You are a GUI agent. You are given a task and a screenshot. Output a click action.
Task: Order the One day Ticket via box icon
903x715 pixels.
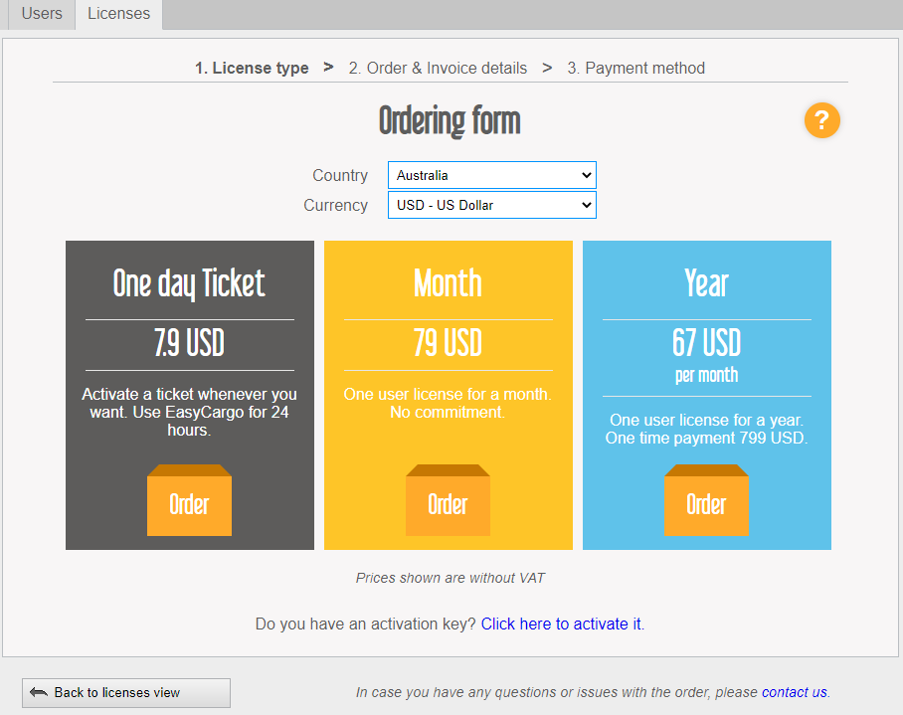click(x=189, y=502)
